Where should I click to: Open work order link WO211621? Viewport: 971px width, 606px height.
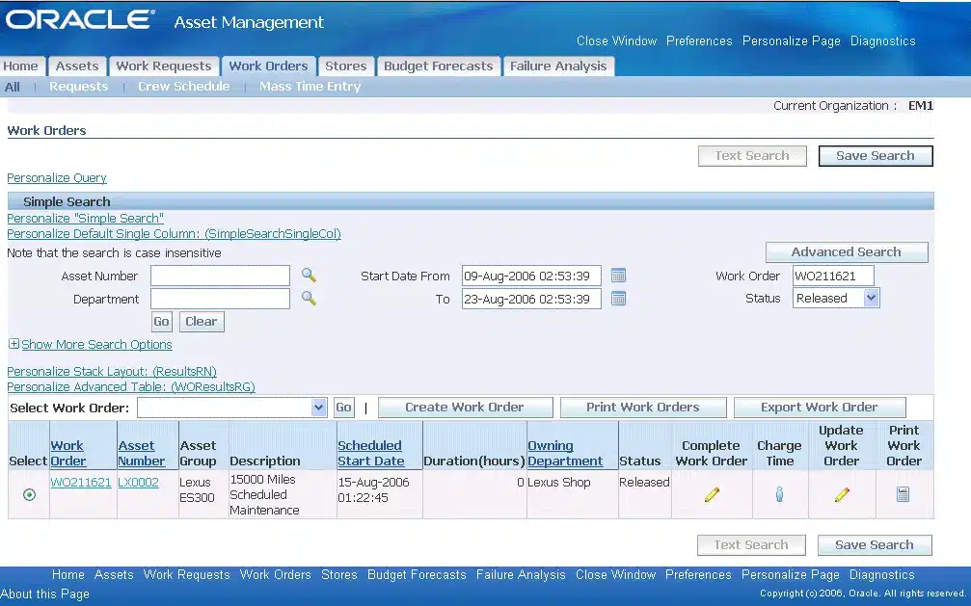[82, 482]
